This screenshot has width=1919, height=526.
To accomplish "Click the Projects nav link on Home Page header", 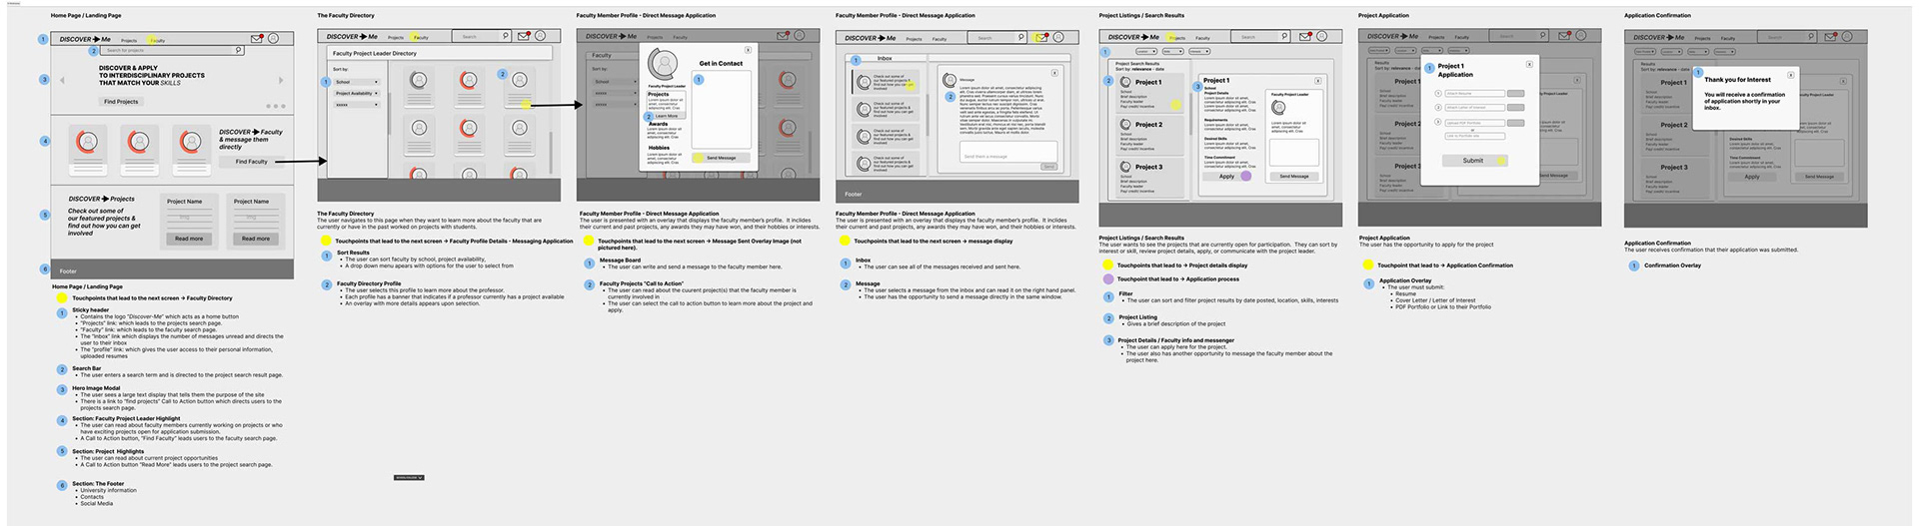I will [x=129, y=41].
